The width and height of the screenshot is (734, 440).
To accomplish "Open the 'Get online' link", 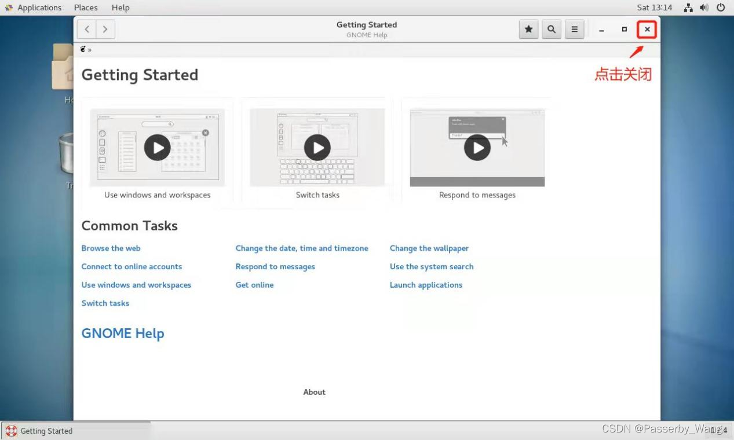I will 254,285.
